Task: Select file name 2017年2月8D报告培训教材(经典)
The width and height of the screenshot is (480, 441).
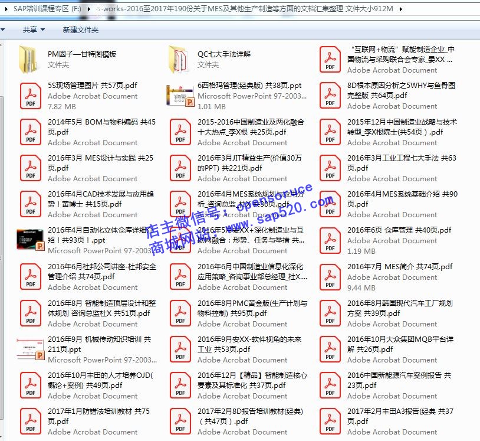Action: [x=251, y=416]
